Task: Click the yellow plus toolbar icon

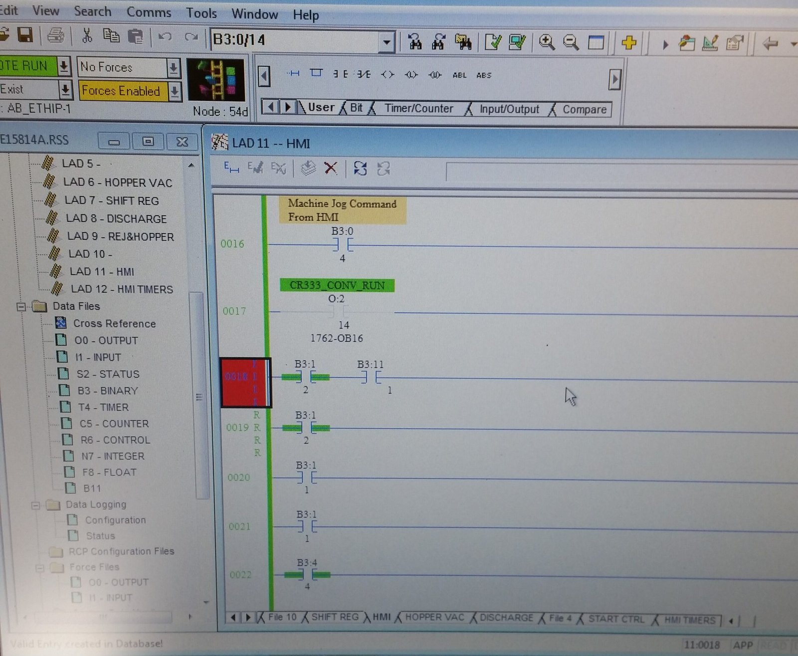Action: 629,43
